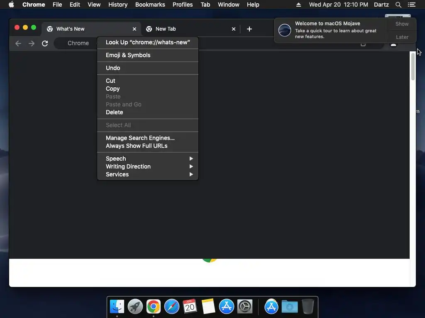The width and height of the screenshot is (425, 318).
Task: Expand the Writing Direction submenu
Action: [148, 166]
